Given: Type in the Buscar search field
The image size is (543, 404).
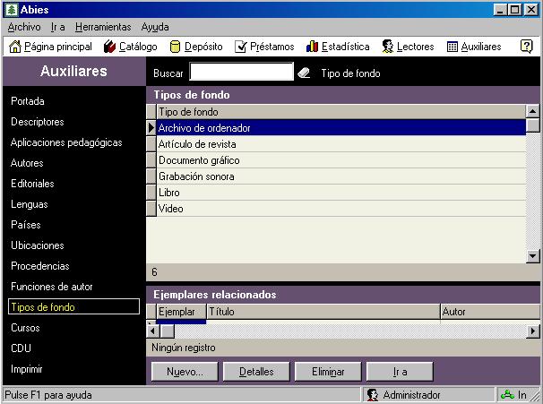Looking at the screenshot, I should point(241,73).
